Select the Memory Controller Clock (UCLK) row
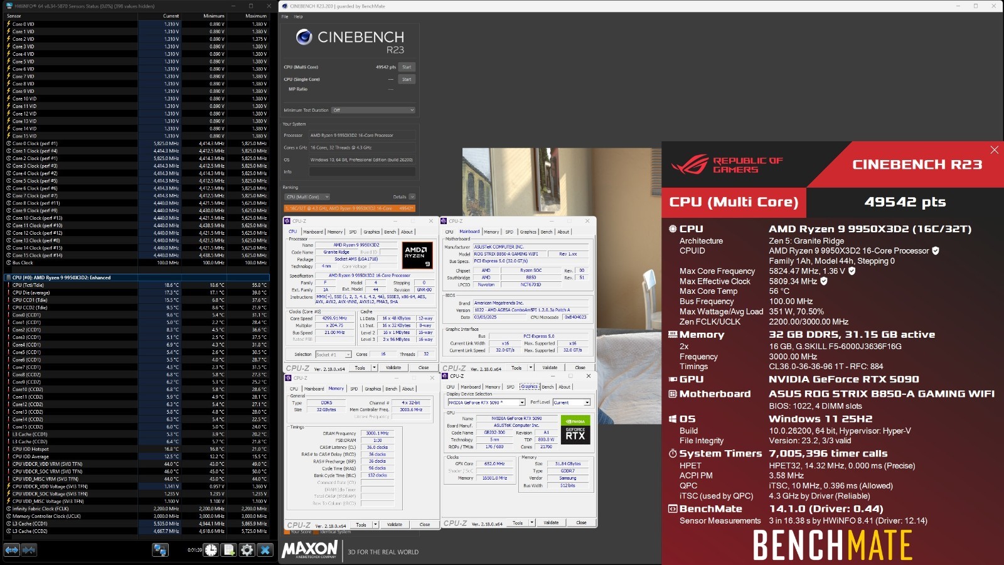This screenshot has height=565, width=1004. click(137, 516)
